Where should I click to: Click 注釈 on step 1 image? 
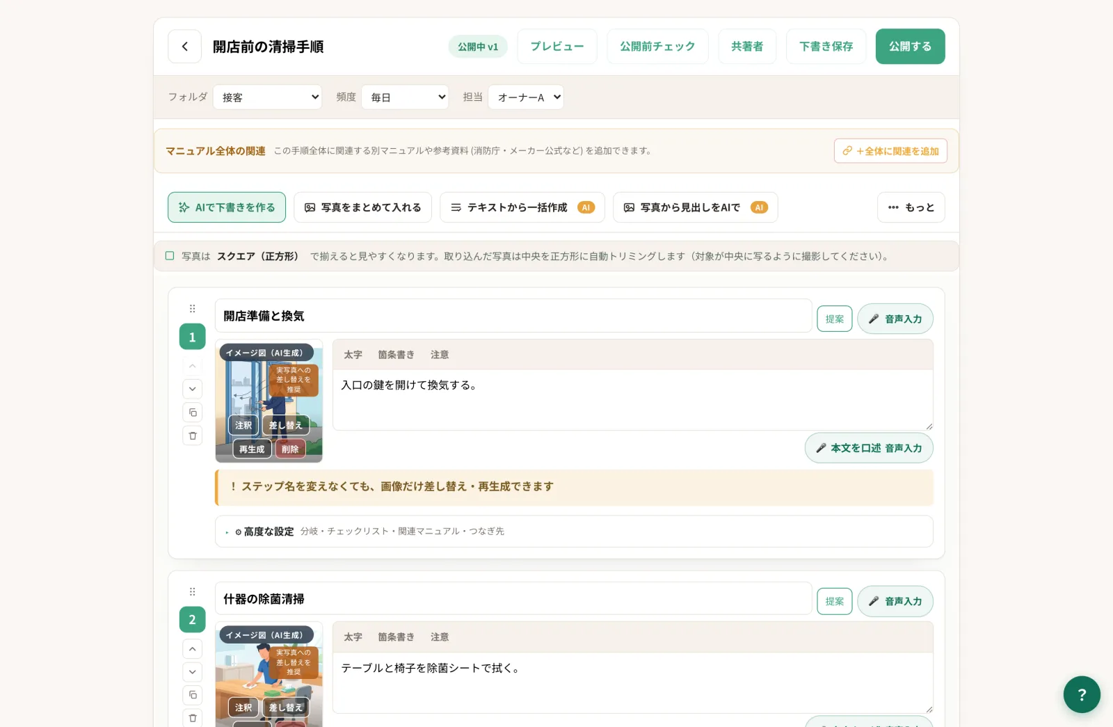point(243,425)
